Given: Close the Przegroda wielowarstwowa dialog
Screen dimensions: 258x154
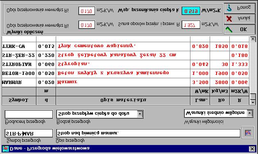Looking at the screenshot, I should 252,149.
